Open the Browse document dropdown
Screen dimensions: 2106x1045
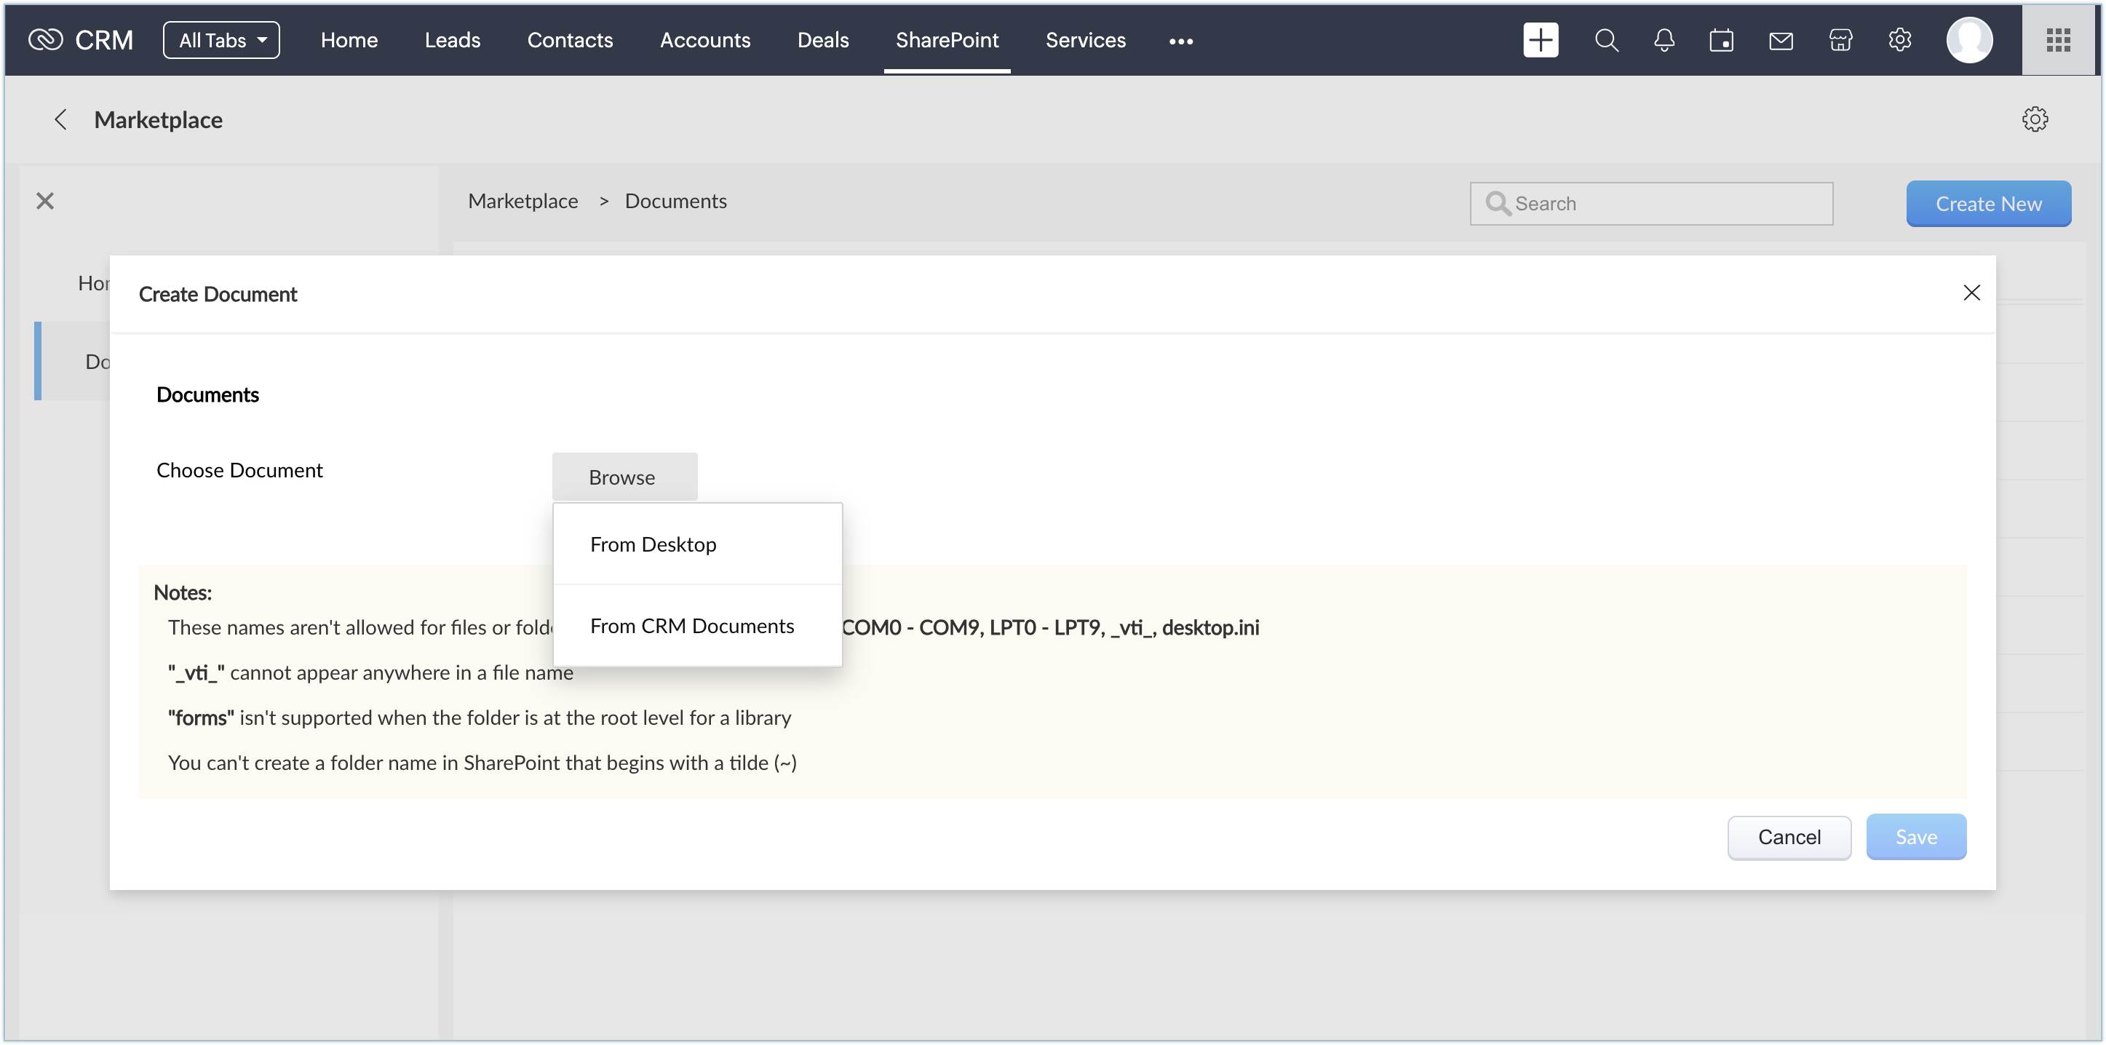(x=624, y=477)
